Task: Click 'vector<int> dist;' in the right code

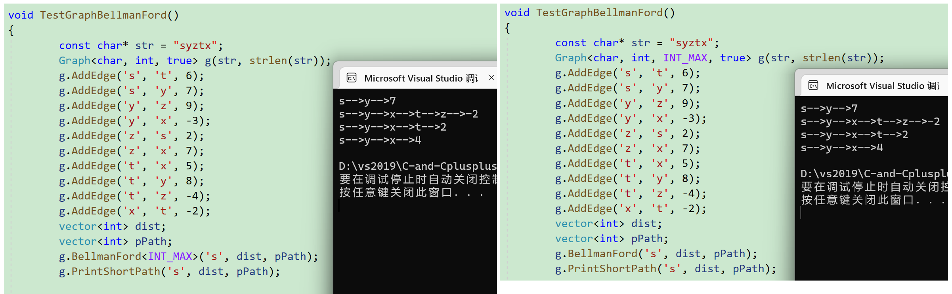Action: point(609,224)
